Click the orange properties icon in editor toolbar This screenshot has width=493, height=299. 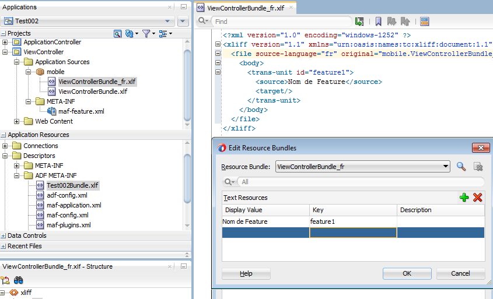(x=425, y=22)
